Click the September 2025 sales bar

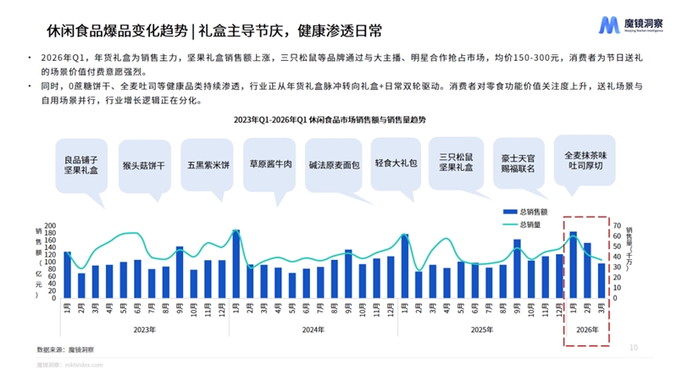coord(517,268)
